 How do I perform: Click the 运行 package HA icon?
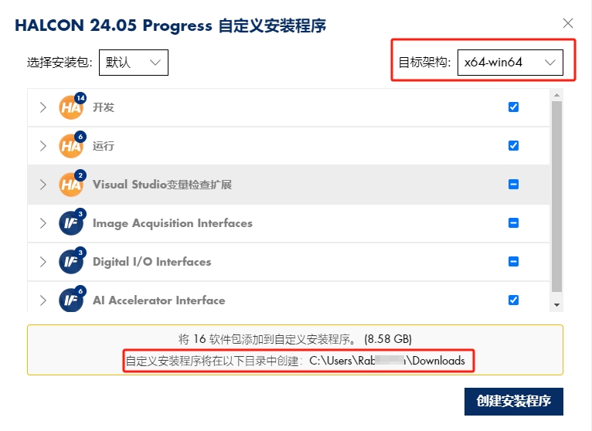point(71,146)
